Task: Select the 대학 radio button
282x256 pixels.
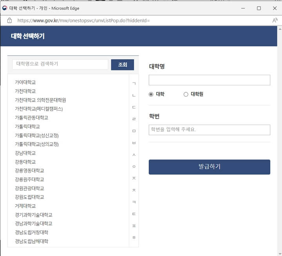Action: (151, 94)
